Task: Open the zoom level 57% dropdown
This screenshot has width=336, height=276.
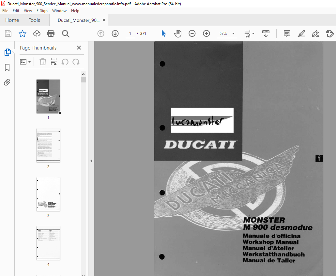Action: [x=233, y=34]
